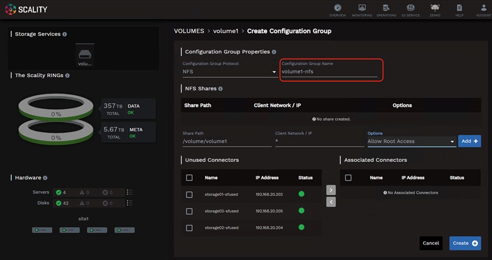Check the storage01-sfused connector checkbox
This screenshot has height=260, width=492.
(x=189, y=195)
